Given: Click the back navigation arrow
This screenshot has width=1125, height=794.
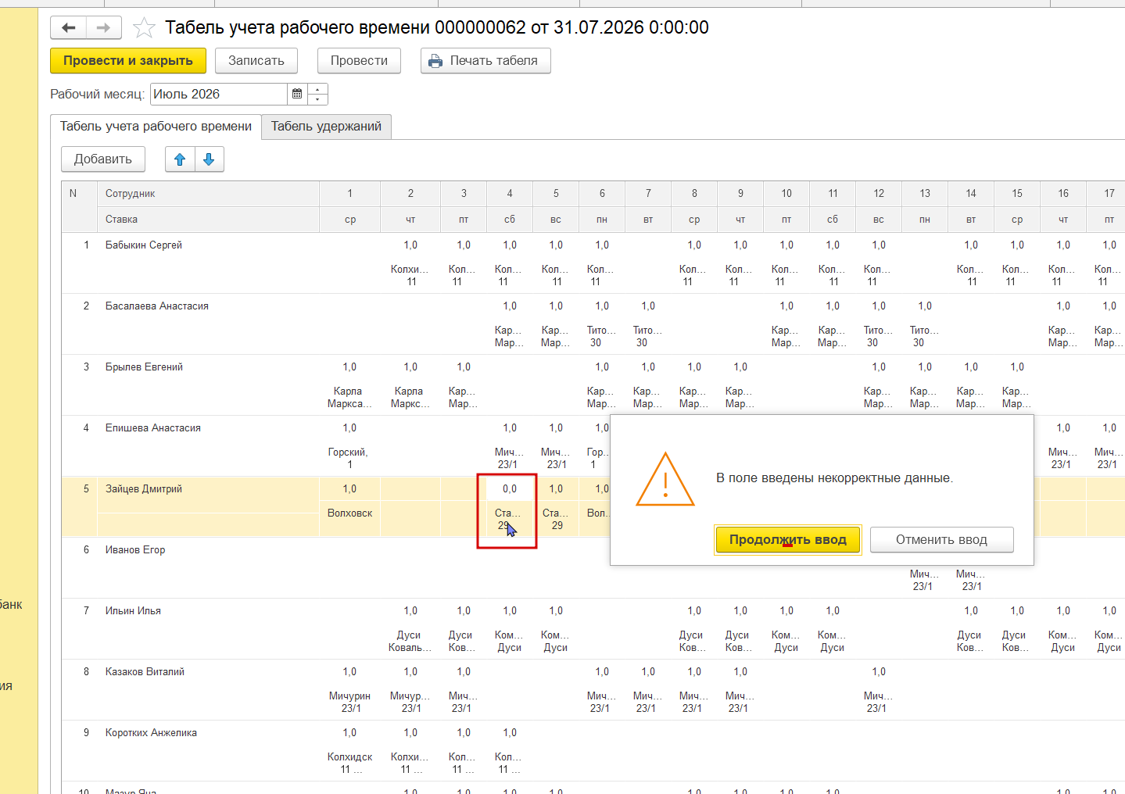Looking at the screenshot, I should coord(69,28).
